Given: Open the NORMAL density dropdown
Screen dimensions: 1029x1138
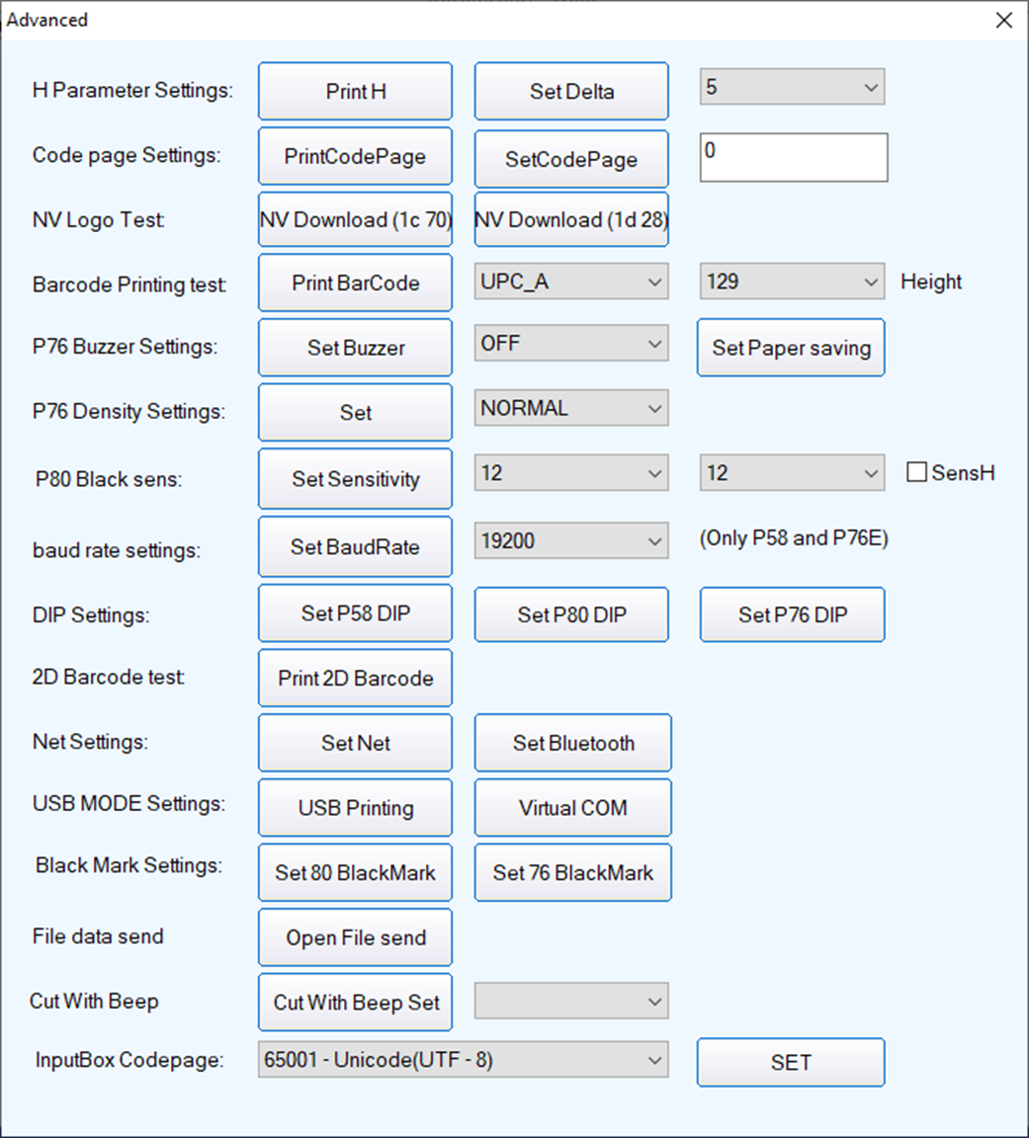Looking at the screenshot, I should (571, 408).
